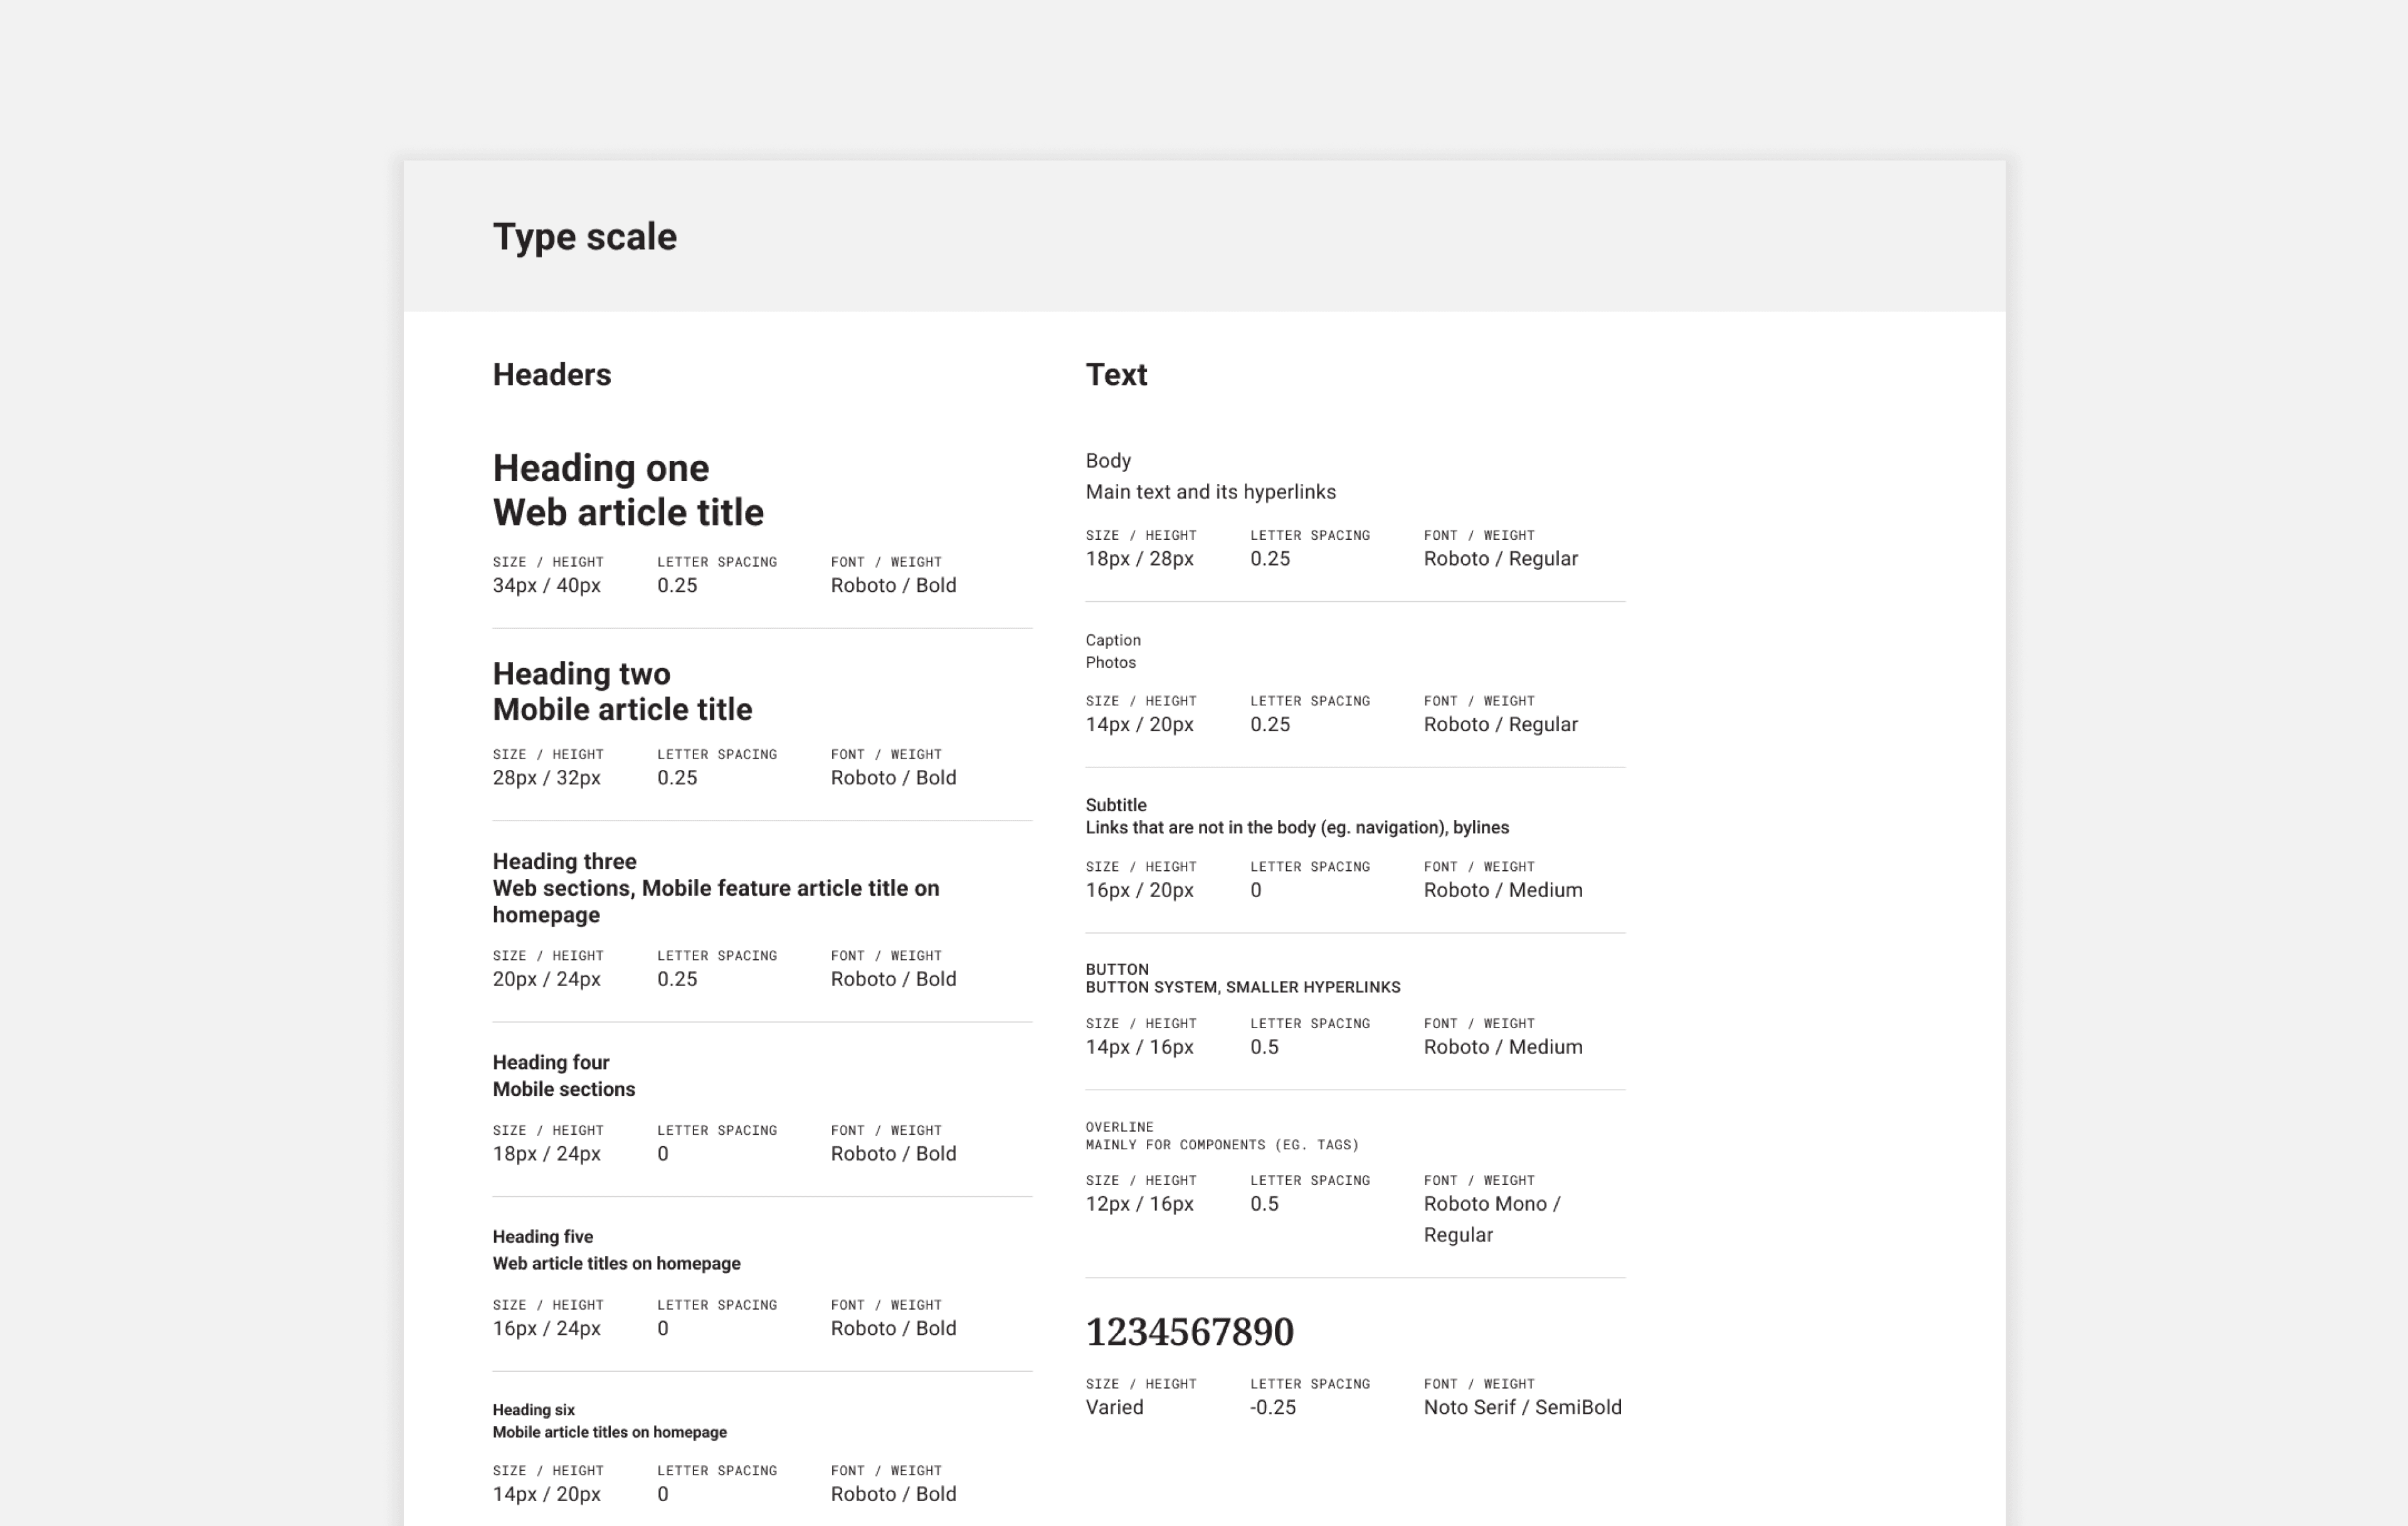Click 'Web article title' sample line

pos(628,513)
